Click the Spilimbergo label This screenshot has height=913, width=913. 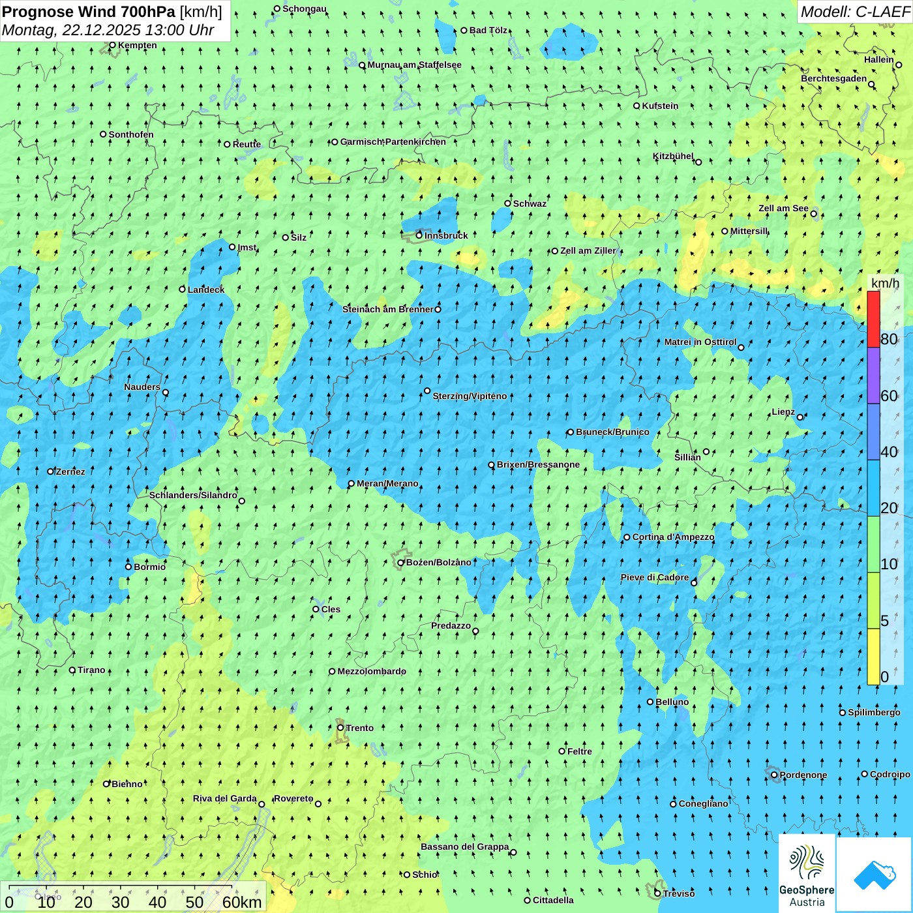click(x=874, y=712)
